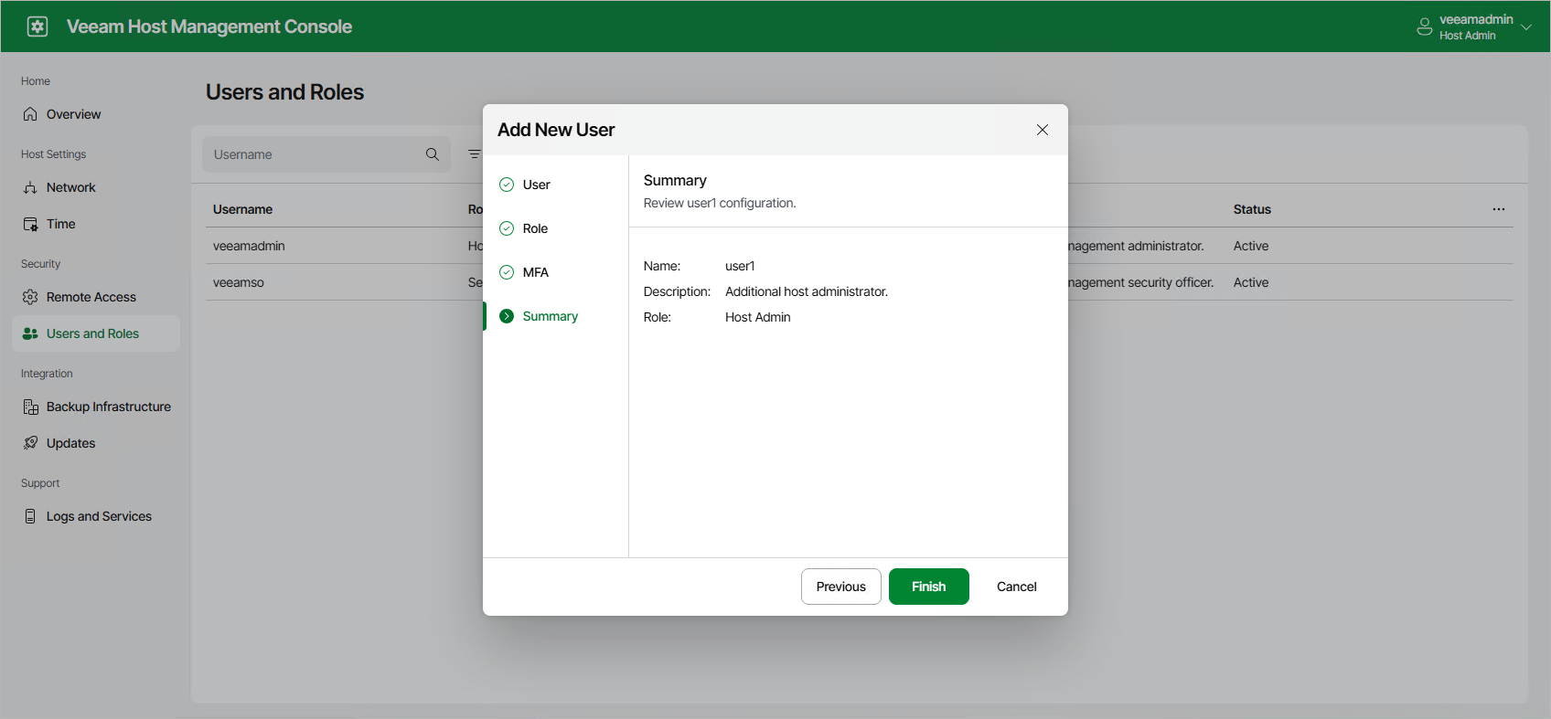Click the MFA step checkmark icon
This screenshot has width=1551, height=719.
pyautogui.click(x=507, y=272)
